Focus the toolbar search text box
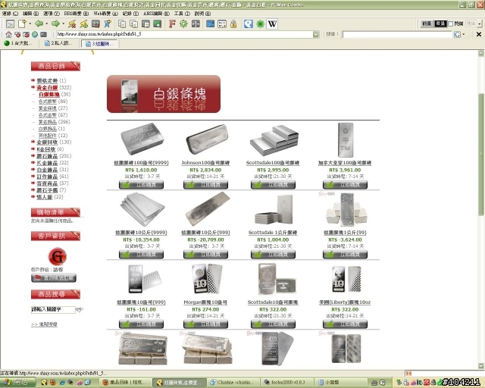Viewport: 485px width, 388px height. click(x=397, y=34)
